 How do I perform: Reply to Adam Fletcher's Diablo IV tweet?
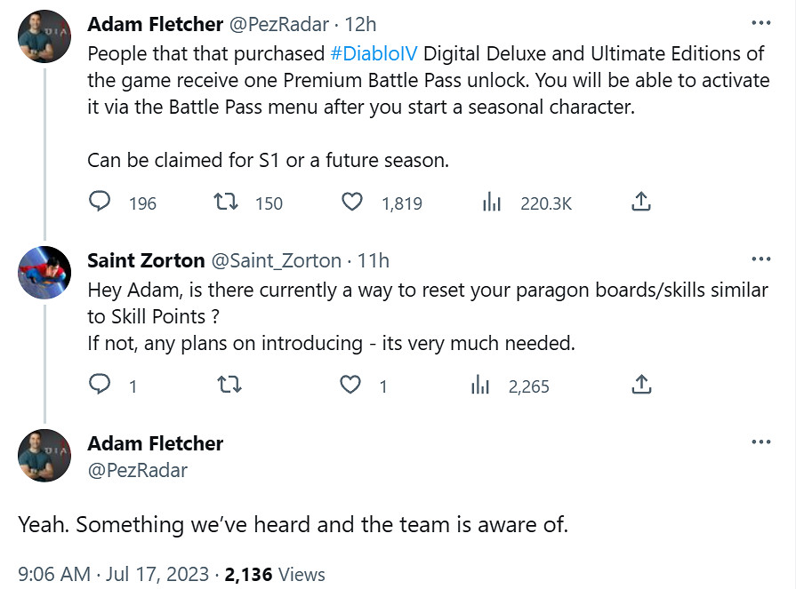coord(100,203)
